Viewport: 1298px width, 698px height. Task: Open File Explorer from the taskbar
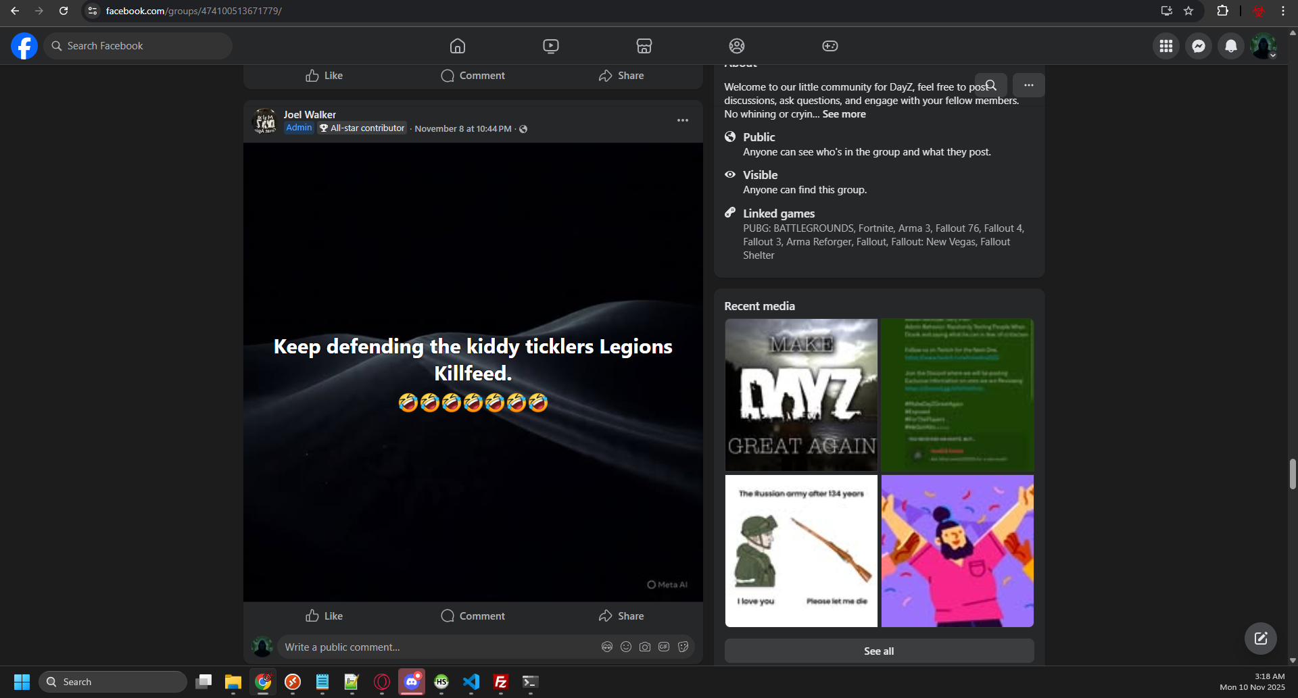coord(233,682)
